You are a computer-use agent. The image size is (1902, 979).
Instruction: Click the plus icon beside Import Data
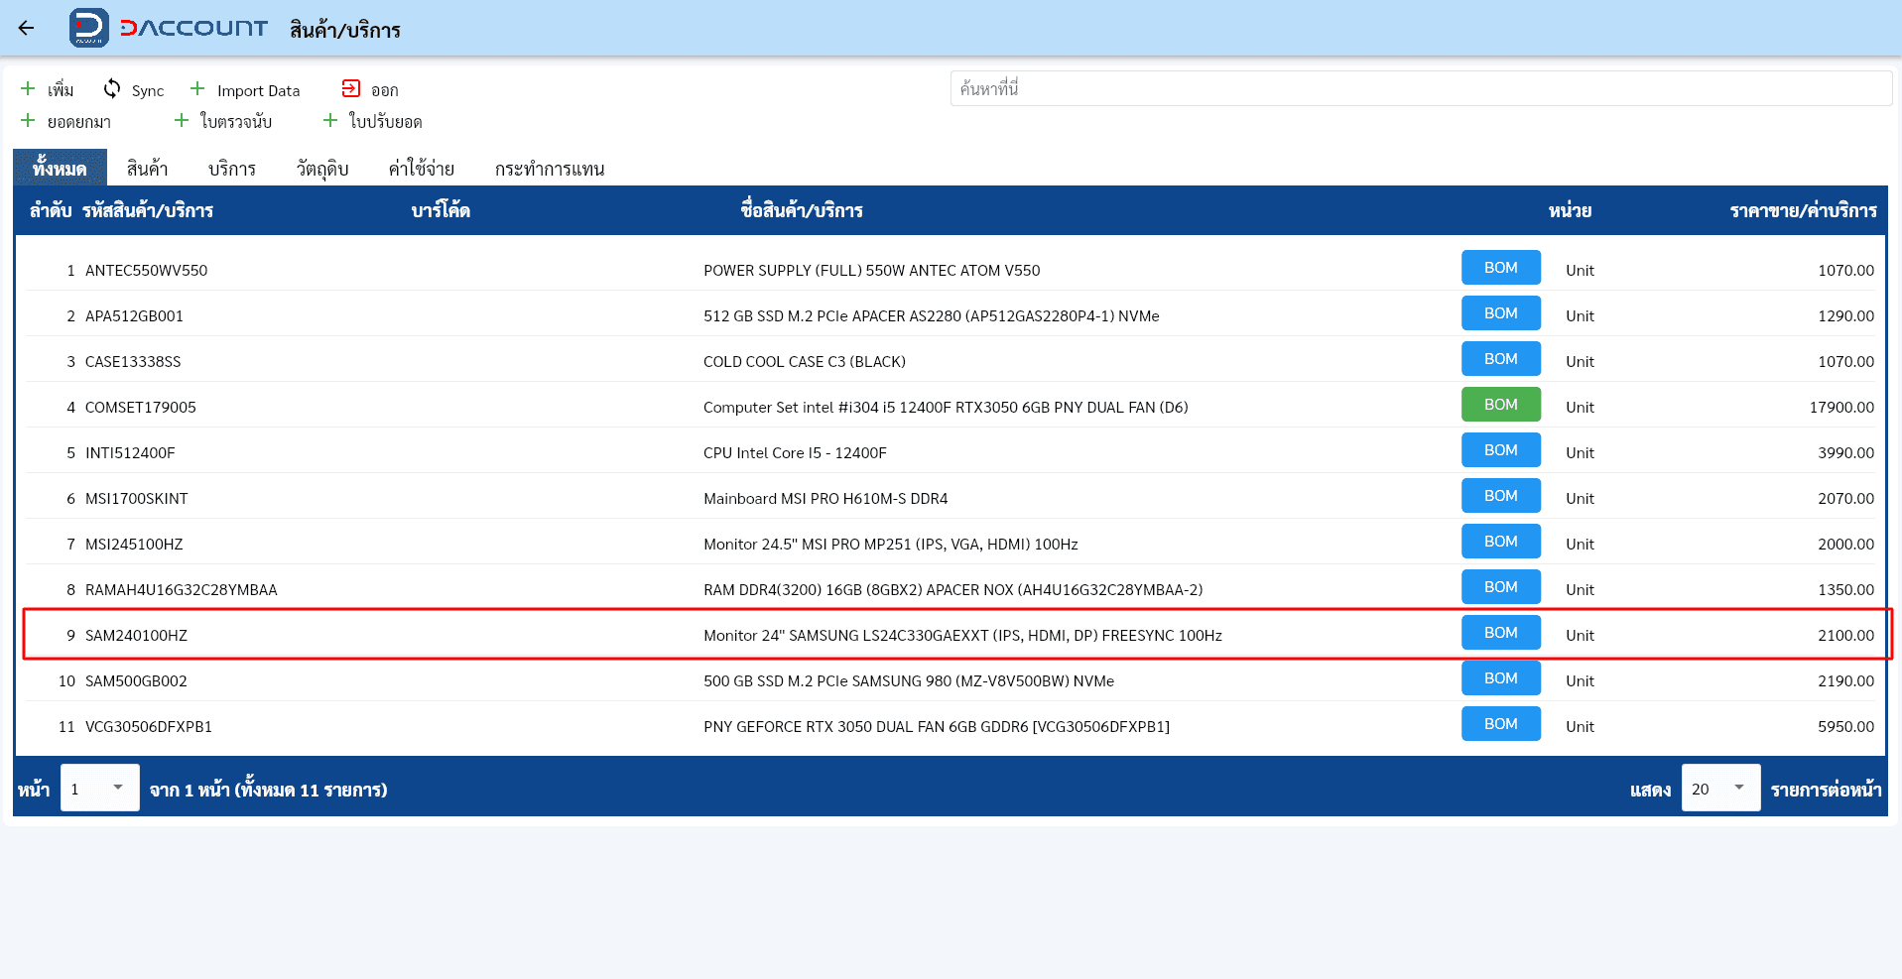point(197,88)
